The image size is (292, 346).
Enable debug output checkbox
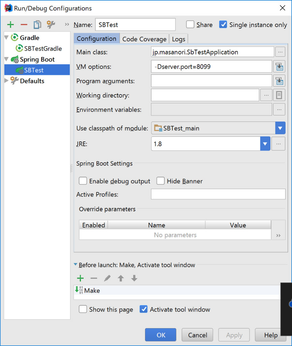(83, 181)
